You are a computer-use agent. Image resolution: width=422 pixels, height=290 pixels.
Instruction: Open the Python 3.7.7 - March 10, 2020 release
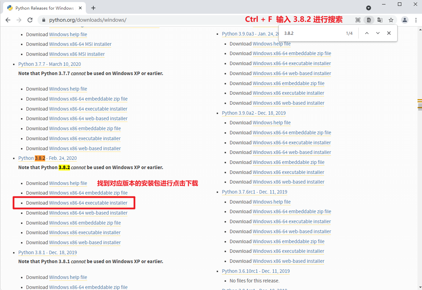[50, 64]
